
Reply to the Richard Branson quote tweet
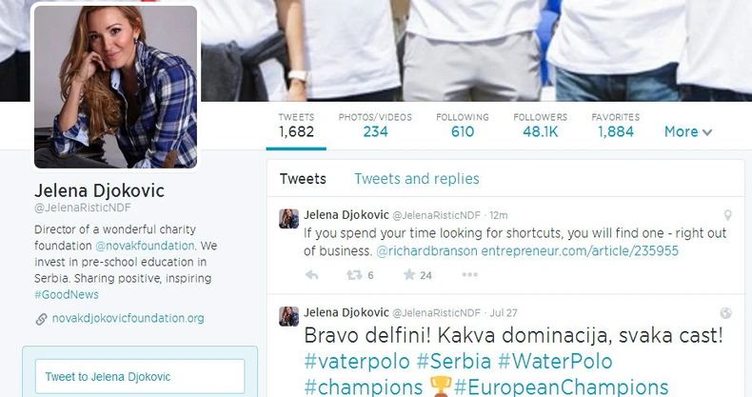tap(311, 275)
